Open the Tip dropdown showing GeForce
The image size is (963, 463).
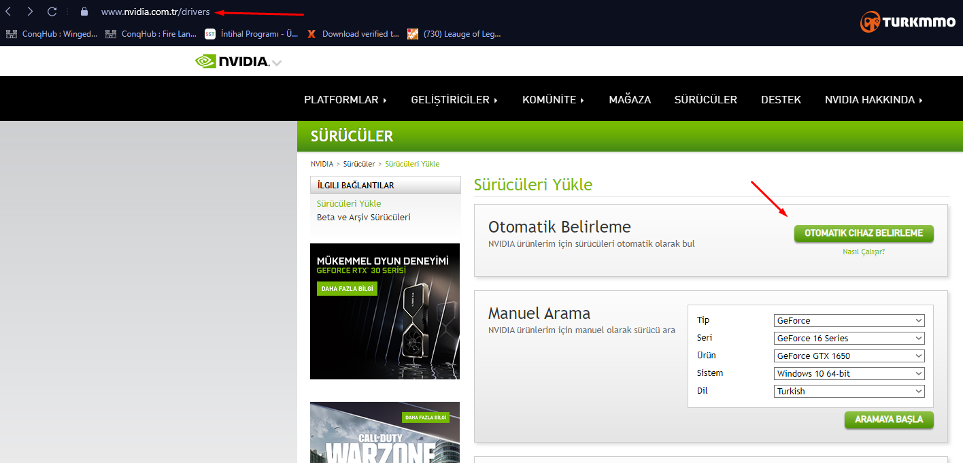(849, 320)
